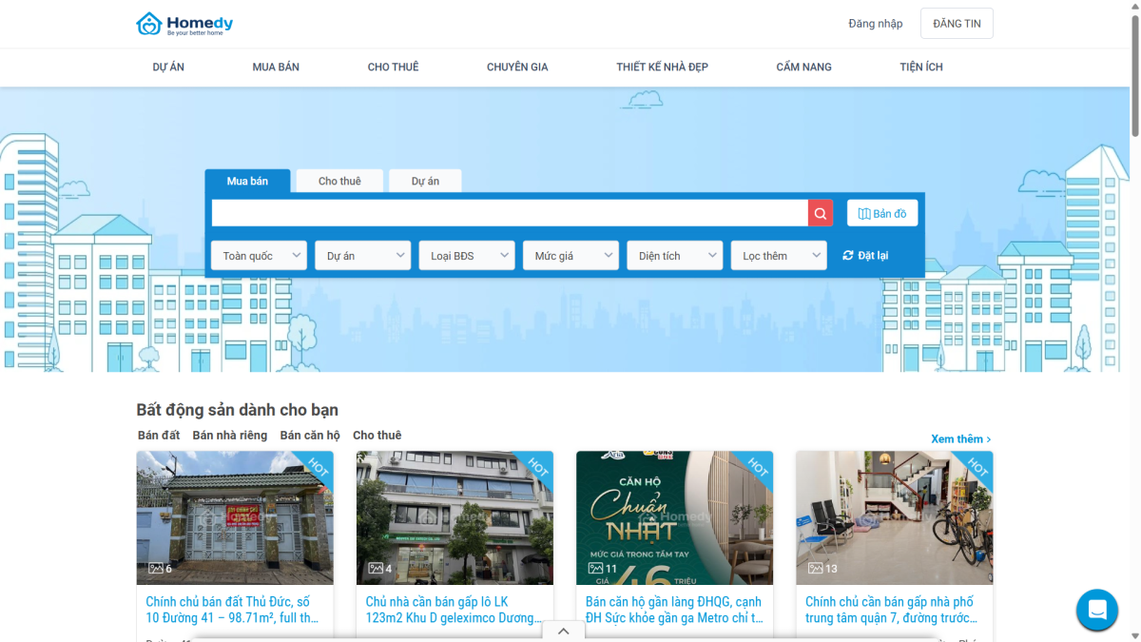
Task: Click the upward chevron at the bottom center
Action: (564, 631)
